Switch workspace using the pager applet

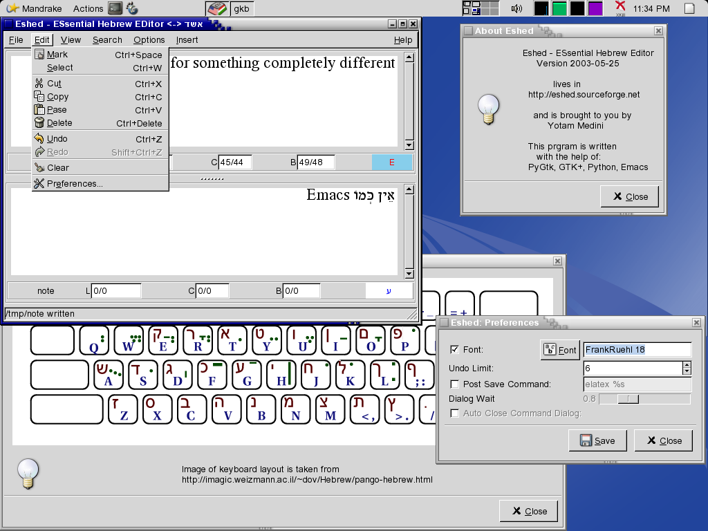(x=481, y=8)
